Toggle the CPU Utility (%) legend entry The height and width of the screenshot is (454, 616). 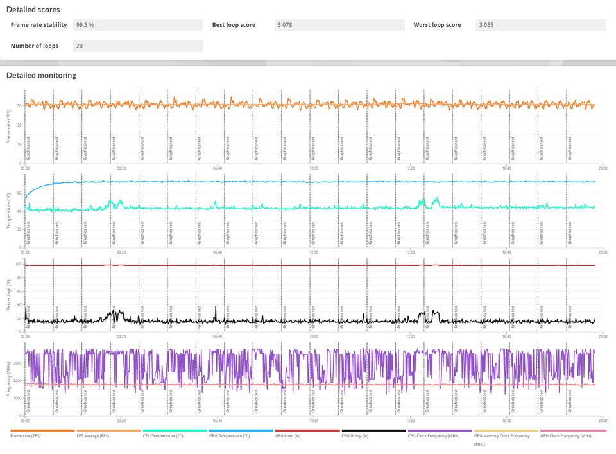(x=373, y=431)
